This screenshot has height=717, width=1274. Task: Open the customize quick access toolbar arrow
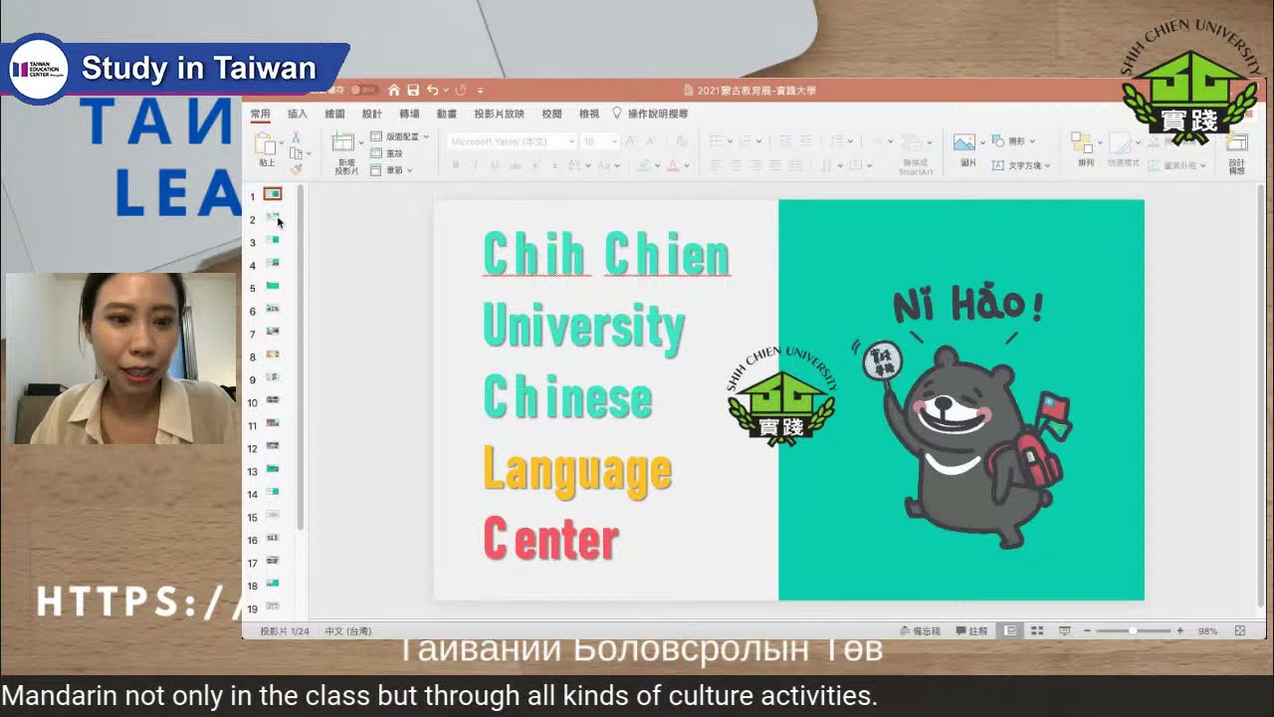tap(481, 91)
